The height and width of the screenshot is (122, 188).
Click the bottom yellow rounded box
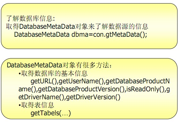coord(89,89)
